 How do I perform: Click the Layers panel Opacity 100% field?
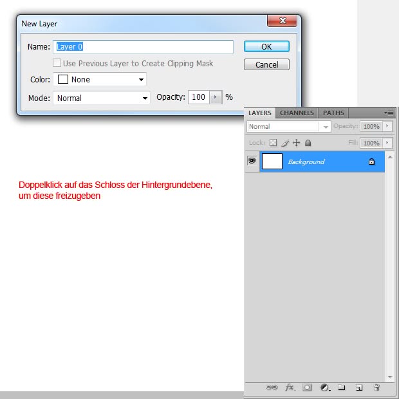tap(371, 126)
